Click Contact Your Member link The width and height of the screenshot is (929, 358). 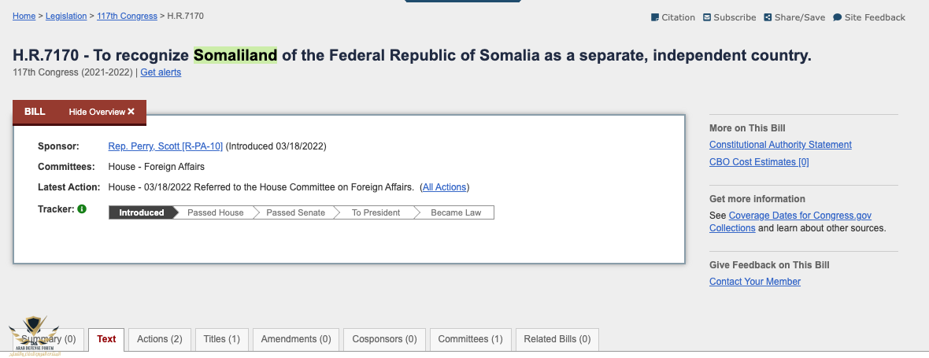[x=755, y=282]
